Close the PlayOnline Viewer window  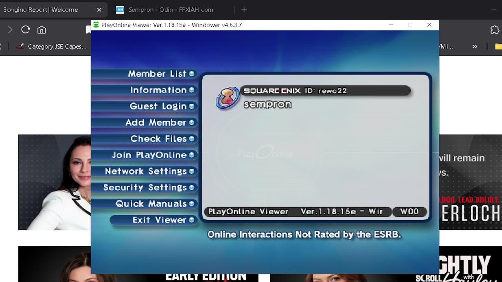[x=429, y=25]
